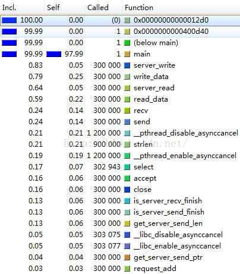
Task: Select the is_server_send_finish function name
Action: tap(169, 212)
